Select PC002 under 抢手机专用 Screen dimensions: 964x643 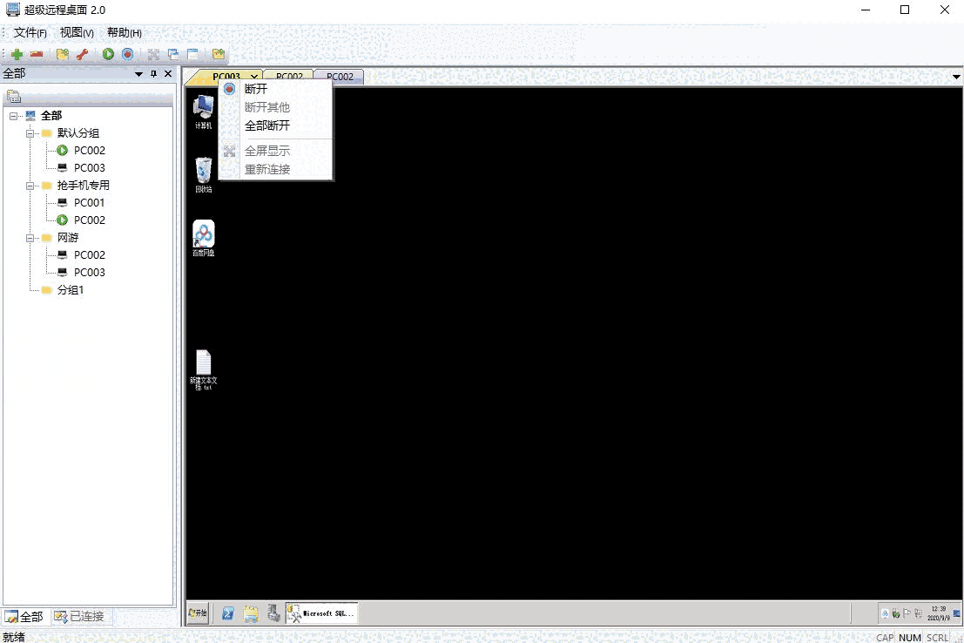[x=89, y=220]
